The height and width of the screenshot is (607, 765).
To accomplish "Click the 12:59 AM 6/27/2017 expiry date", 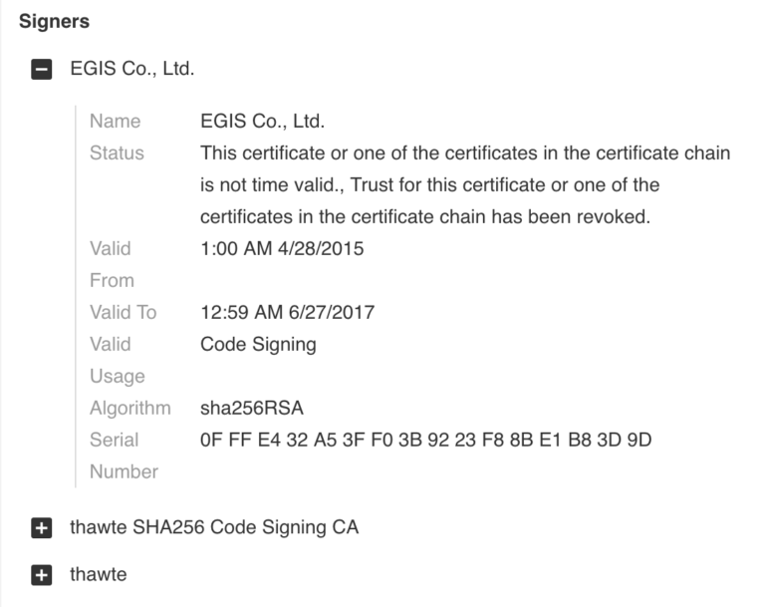I will pos(287,312).
